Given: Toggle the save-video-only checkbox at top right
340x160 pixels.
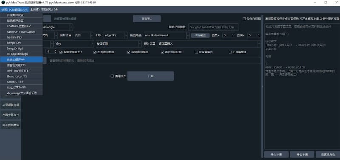Looking at the screenshot, I should (x=244, y=19).
